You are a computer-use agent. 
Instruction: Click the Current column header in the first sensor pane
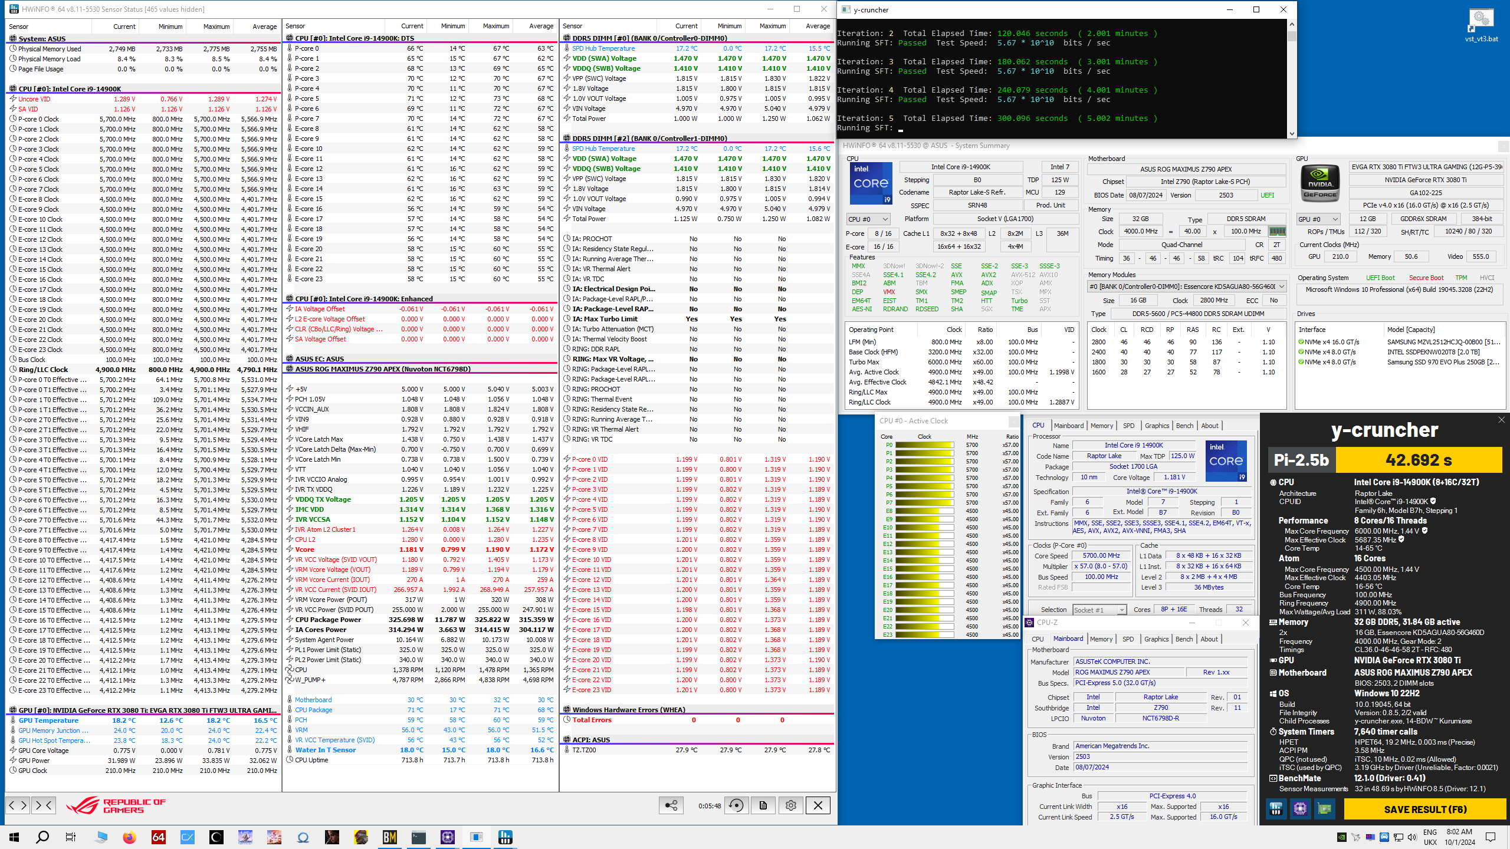(124, 27)
